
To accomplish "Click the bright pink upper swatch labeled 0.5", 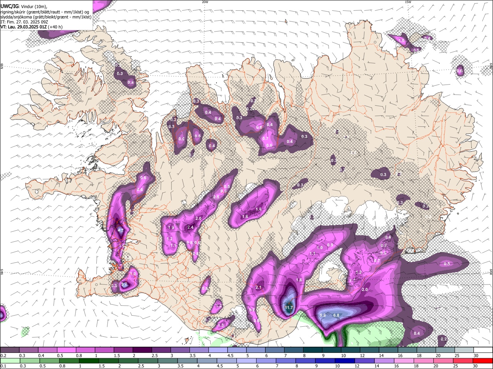I will pyautogui.click(x=66, y=350).
